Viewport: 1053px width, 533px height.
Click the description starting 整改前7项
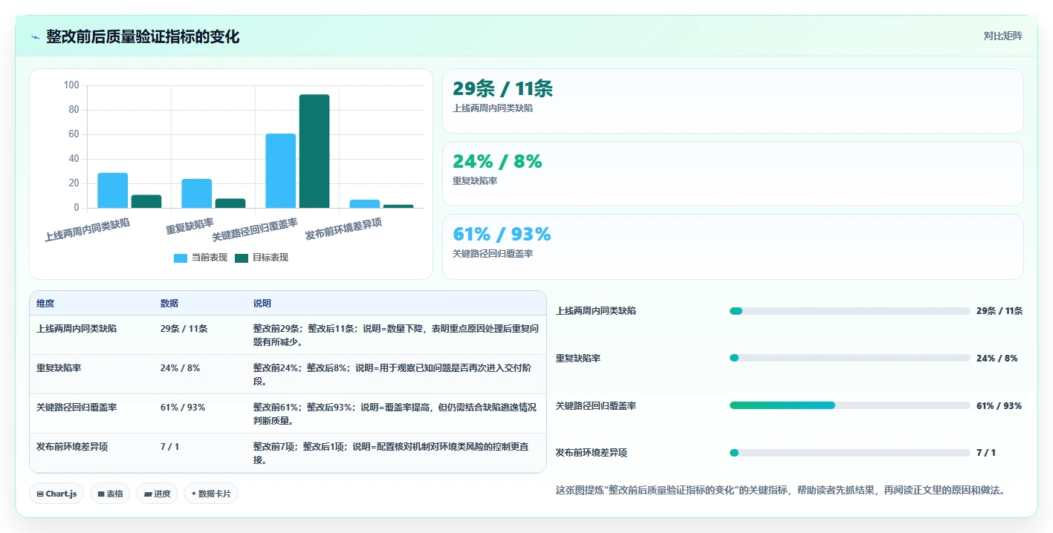[391, 454]
